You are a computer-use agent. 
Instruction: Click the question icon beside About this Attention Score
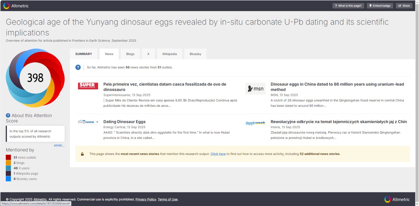(8, 115)
